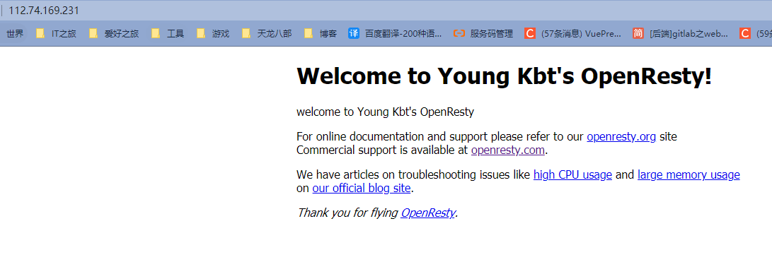Open the IT之旅 bookmark folder
This screenshot has height=262, width=772.
56,33
